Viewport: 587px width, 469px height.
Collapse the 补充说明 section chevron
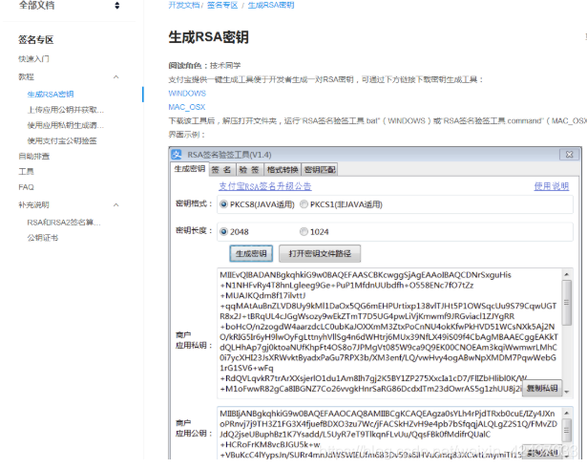pos(116,205)
